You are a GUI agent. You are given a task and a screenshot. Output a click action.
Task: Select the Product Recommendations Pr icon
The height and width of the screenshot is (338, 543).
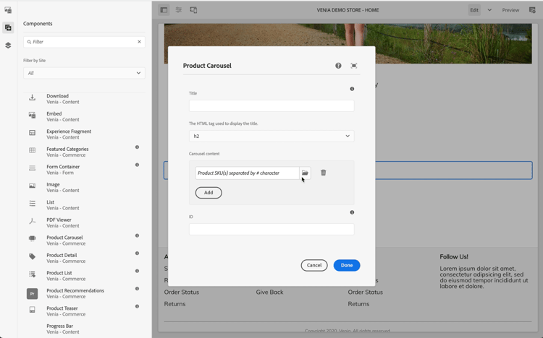click(32, 294)
